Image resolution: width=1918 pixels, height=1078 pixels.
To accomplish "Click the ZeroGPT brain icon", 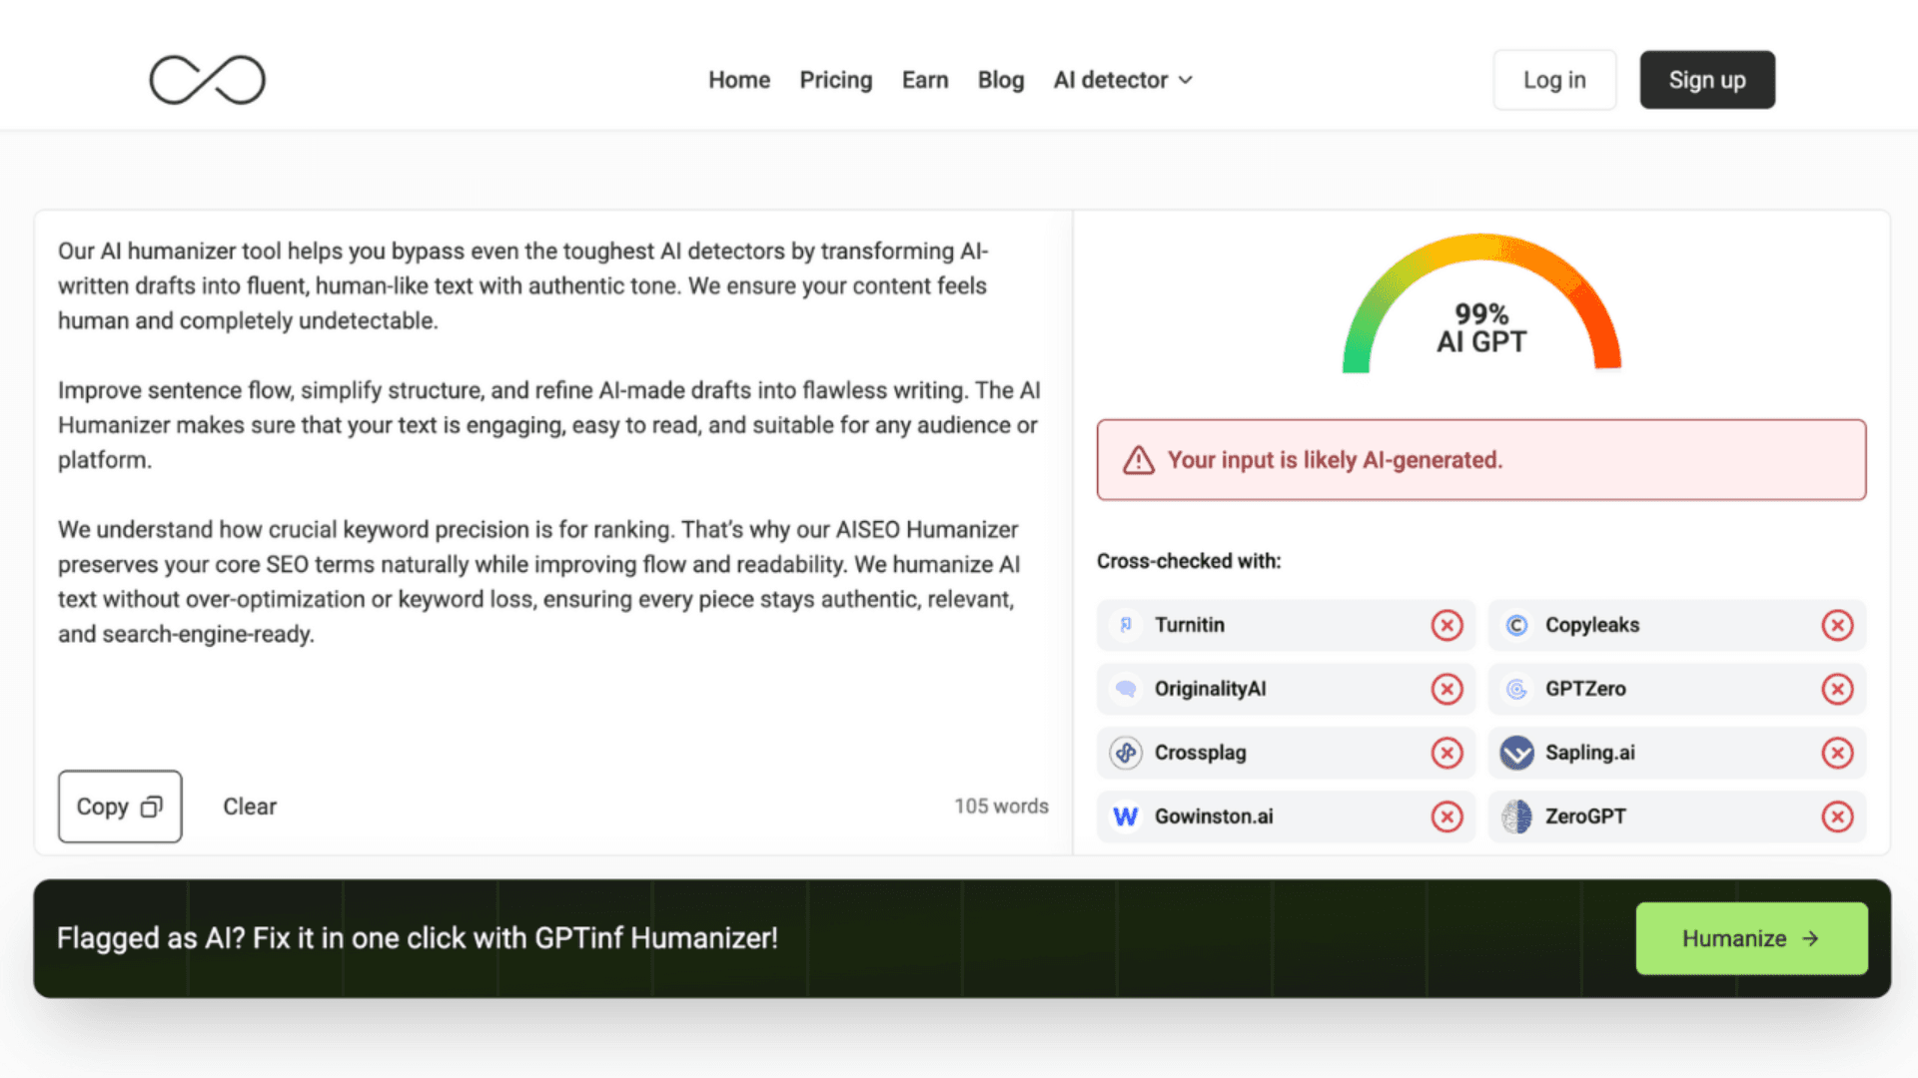I will pos(1516,816).
